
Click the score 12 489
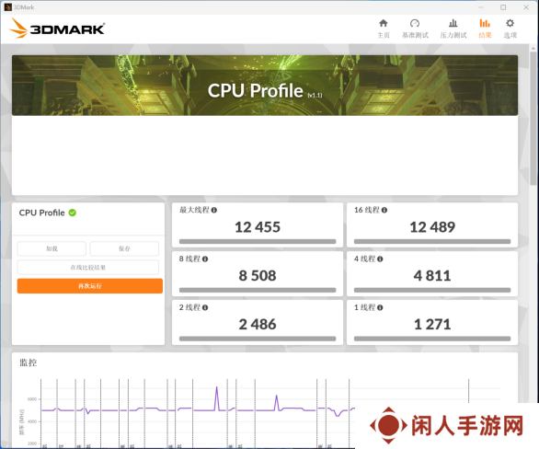click(x=432, y=227)
